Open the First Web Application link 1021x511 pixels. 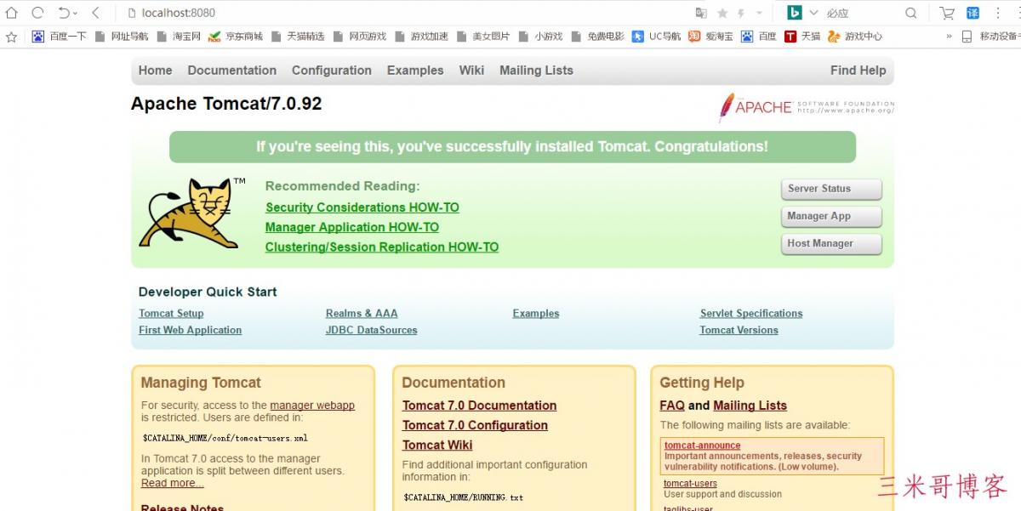191,330
